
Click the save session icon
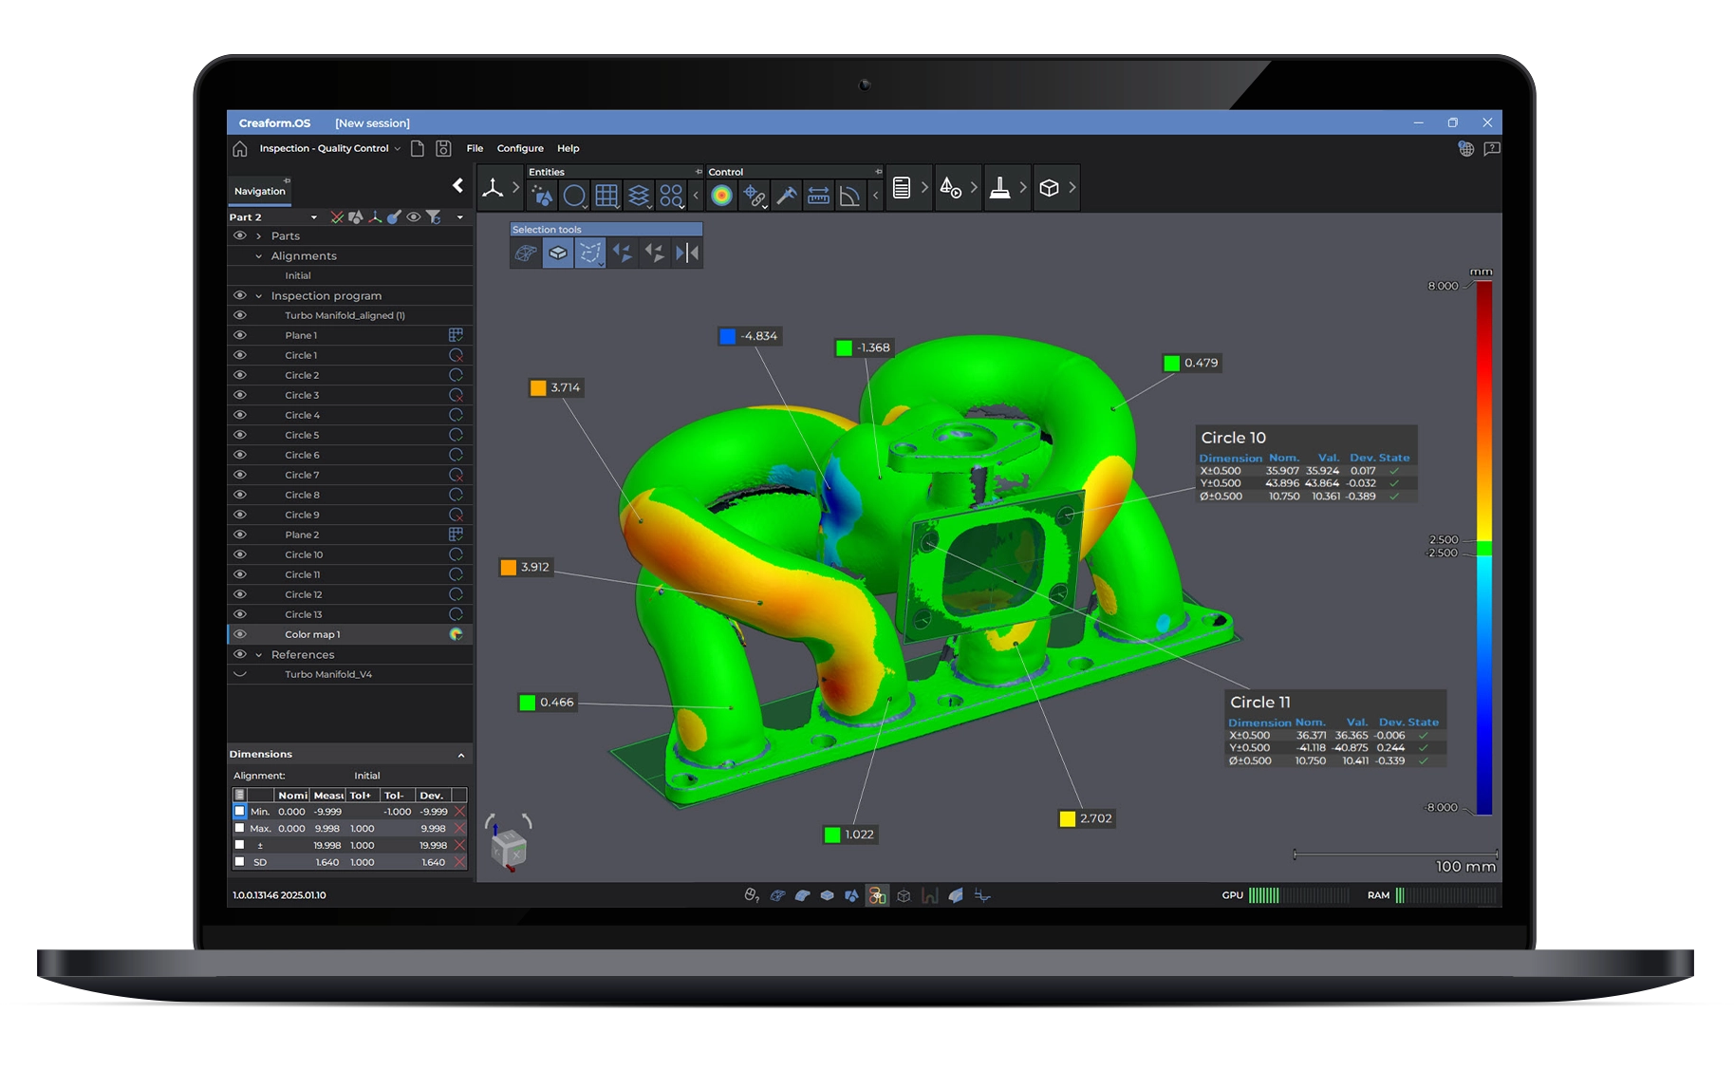443,148
